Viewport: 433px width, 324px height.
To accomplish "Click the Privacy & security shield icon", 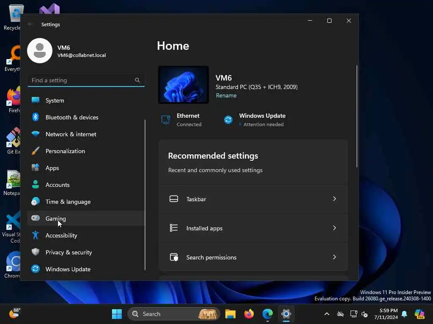I will (x=36, y=252).
